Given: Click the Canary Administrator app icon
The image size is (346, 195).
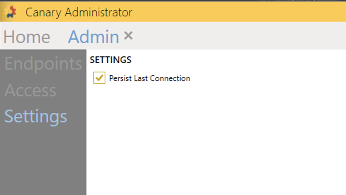Looking at the screenshot, I should [10, 12].
